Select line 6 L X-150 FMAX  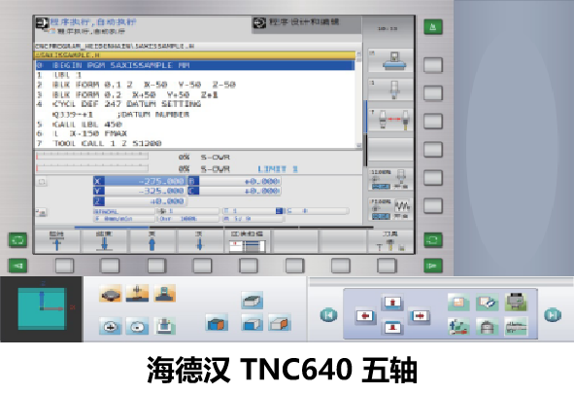click(x=195, y=134)
